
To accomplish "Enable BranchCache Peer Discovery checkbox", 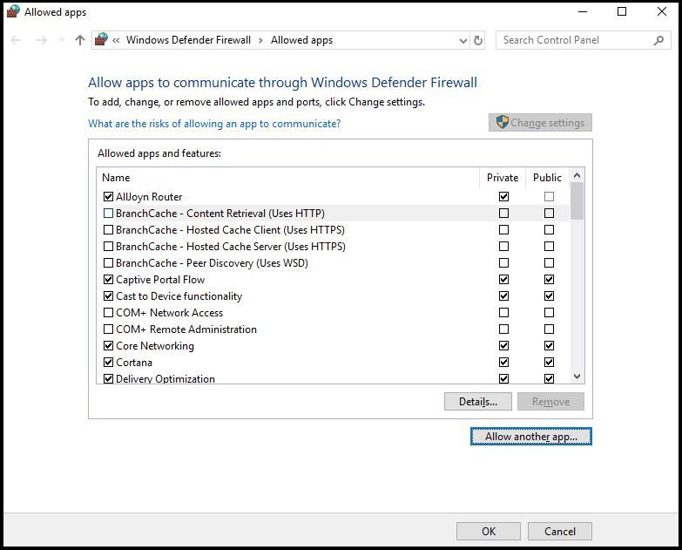I will pyautogui.click(x=108, y=263).
